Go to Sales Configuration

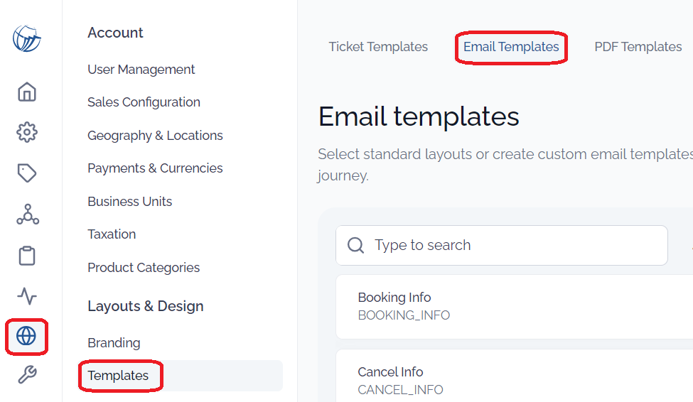tap(144, 102)
